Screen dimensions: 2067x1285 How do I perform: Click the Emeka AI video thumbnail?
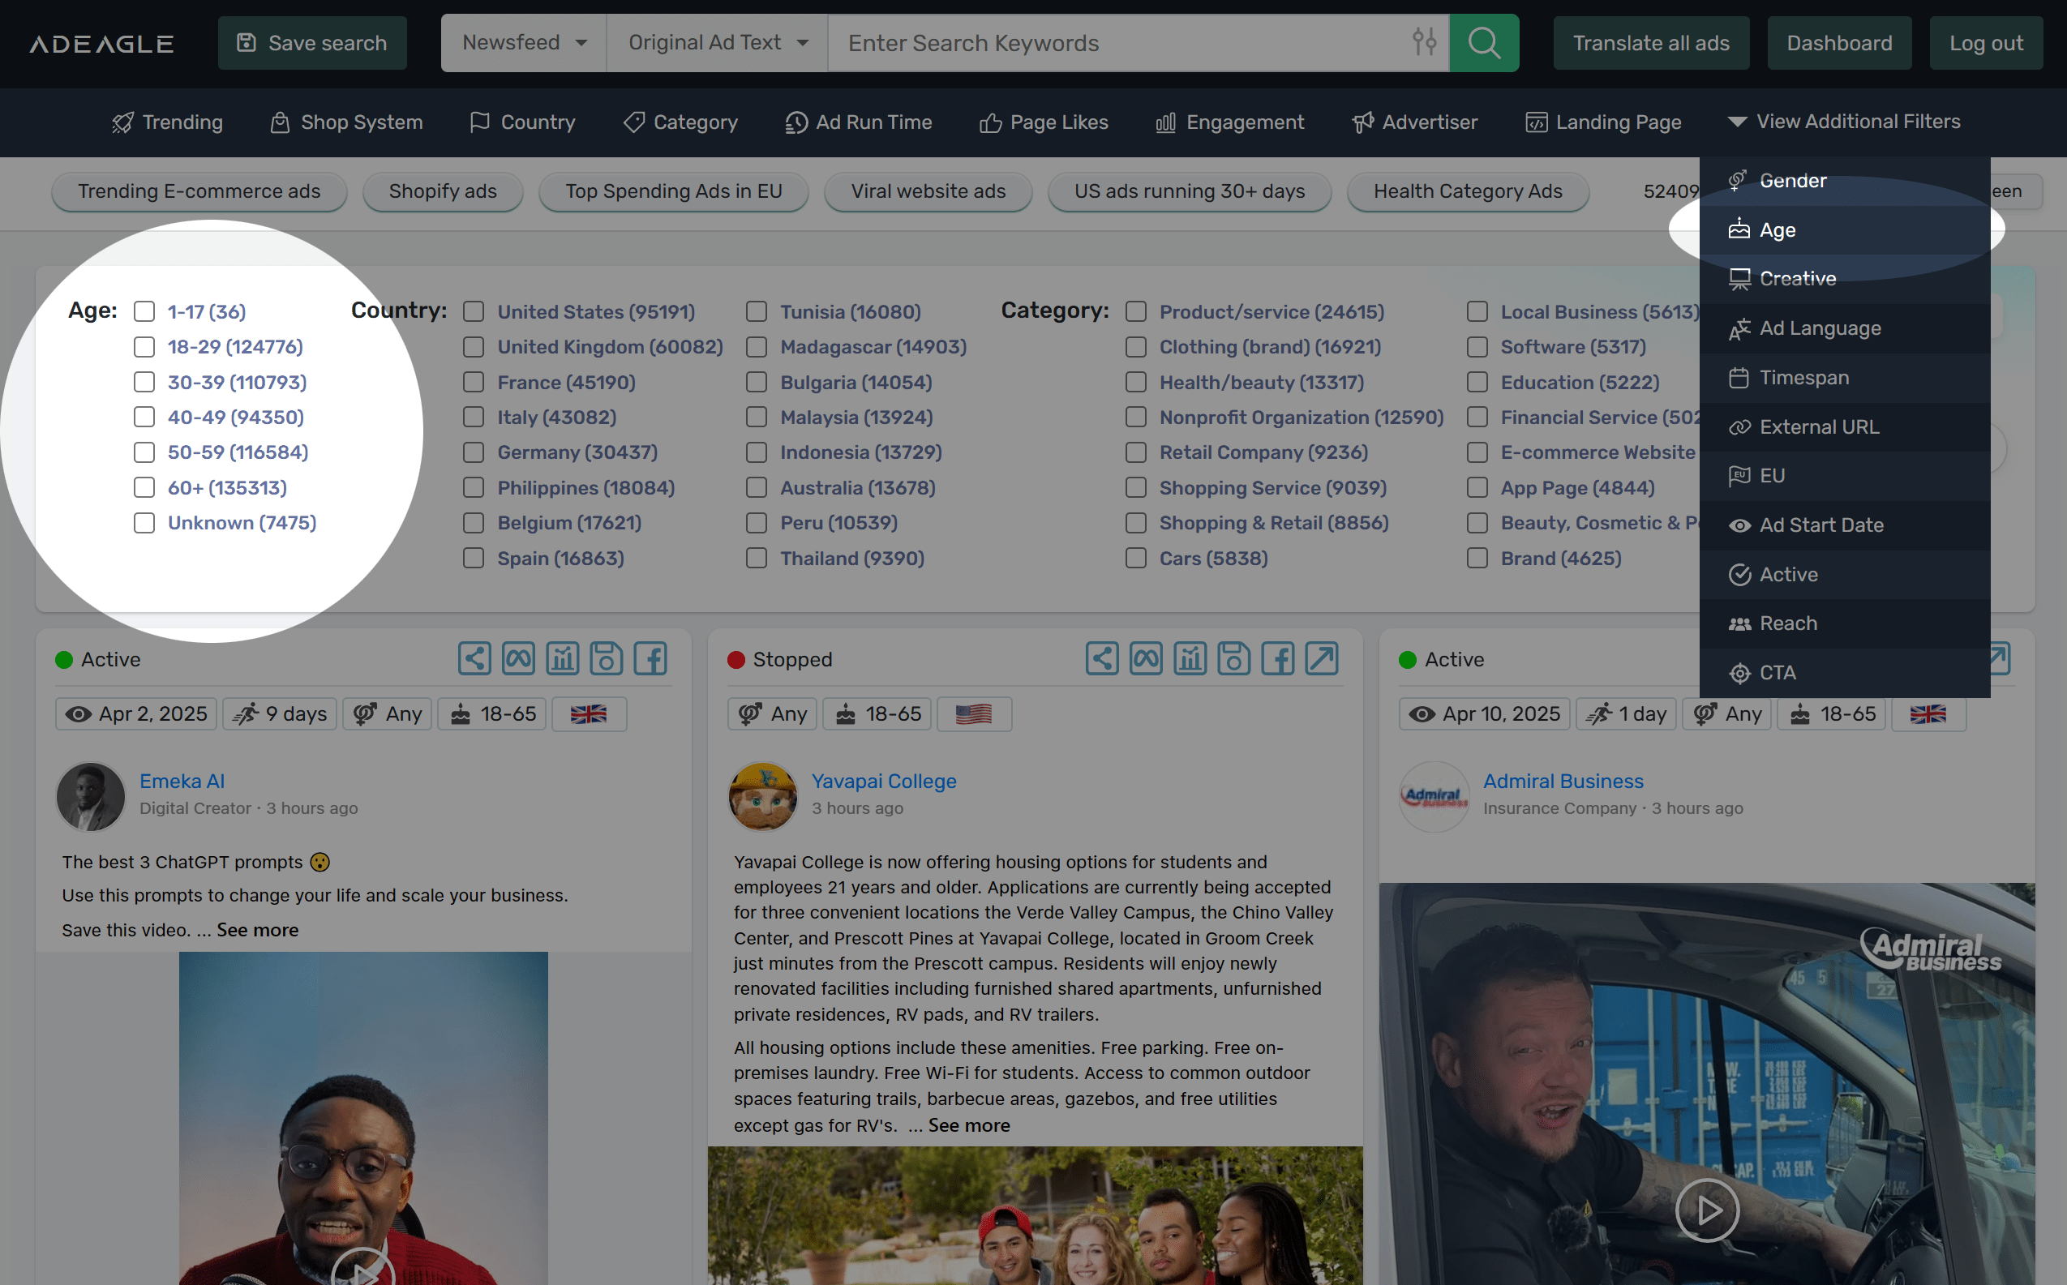(363, 1119)
